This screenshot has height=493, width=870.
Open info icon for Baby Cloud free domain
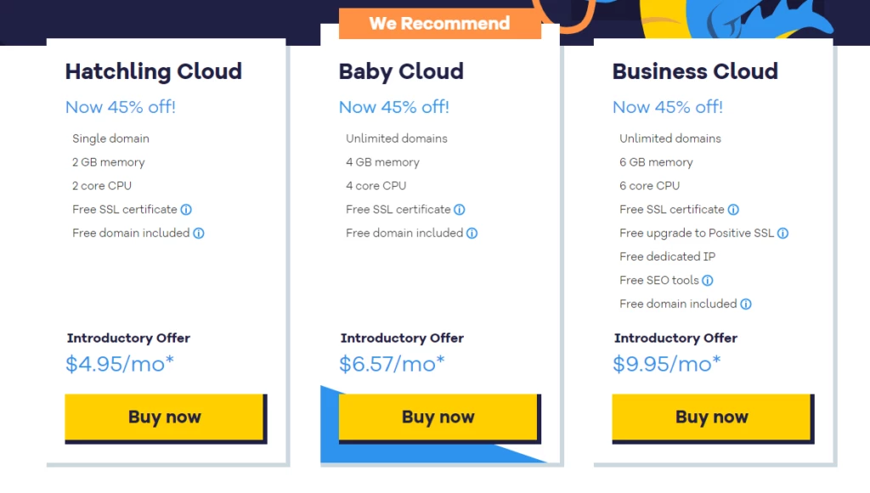click(472, 233)
